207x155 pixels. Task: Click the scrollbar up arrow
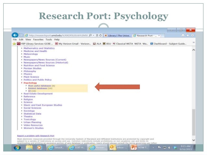tap(193, 50)
